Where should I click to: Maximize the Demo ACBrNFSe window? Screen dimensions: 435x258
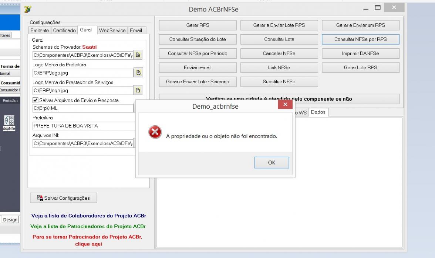coord(378,8)
